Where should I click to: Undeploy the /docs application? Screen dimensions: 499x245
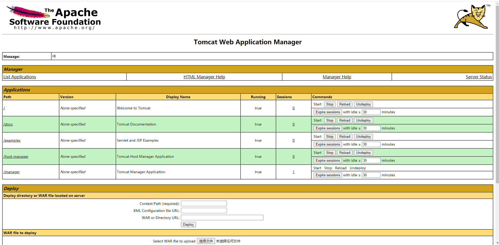coord(363,120)
